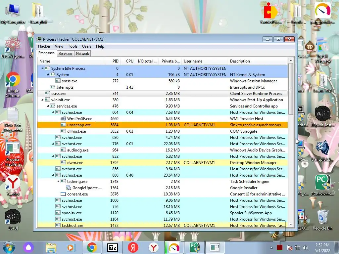Open the Help menu
The width and height of the screenshot is (339, 254).
100,46
